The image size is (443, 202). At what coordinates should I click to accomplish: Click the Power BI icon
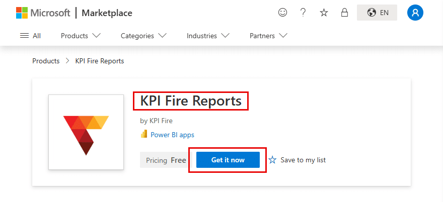(x=144, y=134)
